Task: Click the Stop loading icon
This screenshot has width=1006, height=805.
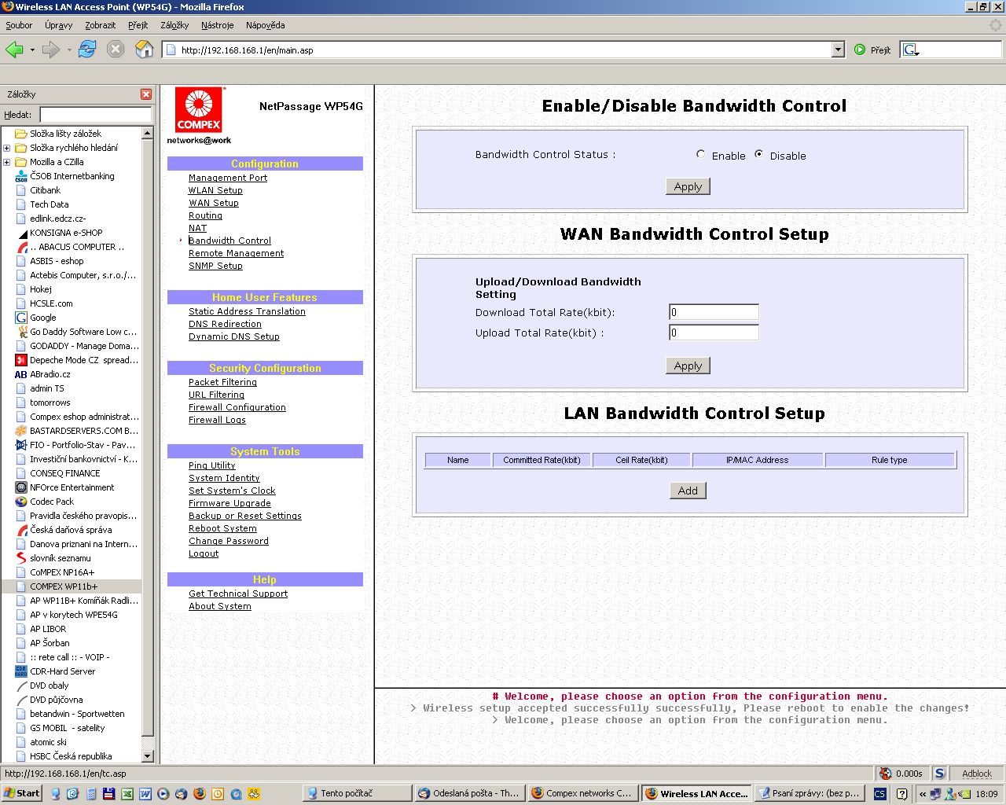Action: 116,50
